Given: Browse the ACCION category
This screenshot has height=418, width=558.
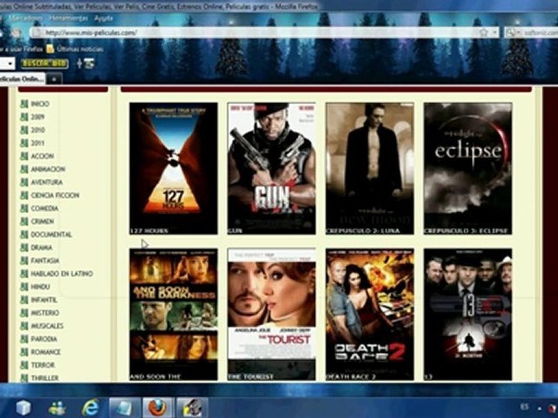Looking at the screenshot, I should 42,156.
